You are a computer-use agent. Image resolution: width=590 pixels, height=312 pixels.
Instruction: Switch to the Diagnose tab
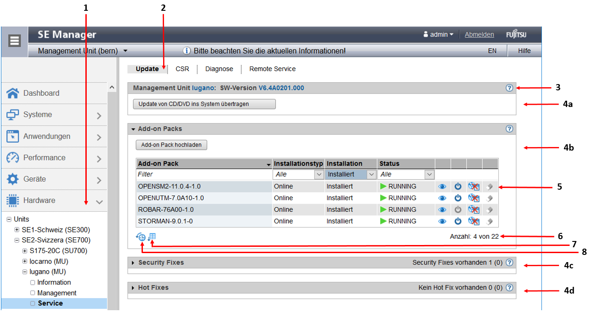tap(219, 69)
